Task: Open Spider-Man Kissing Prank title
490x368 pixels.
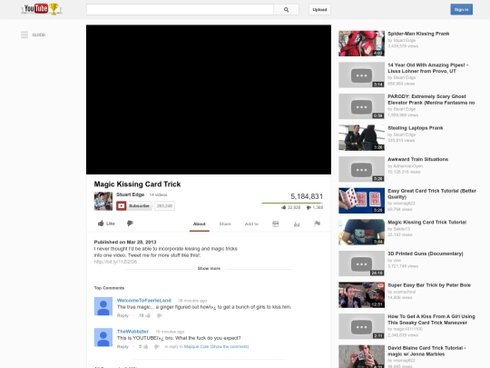Action: 418,34
